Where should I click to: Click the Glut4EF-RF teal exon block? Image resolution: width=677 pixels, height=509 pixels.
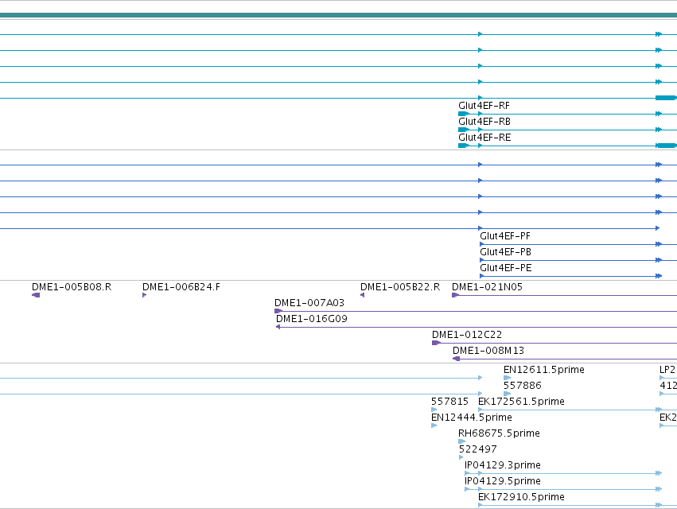(x=463, y=114)
